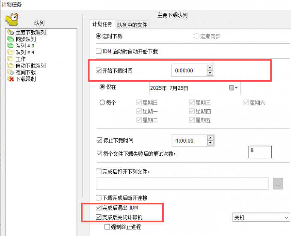
Task: Toggle the 星期一 checkbox
Action: (x=139, y=111)
